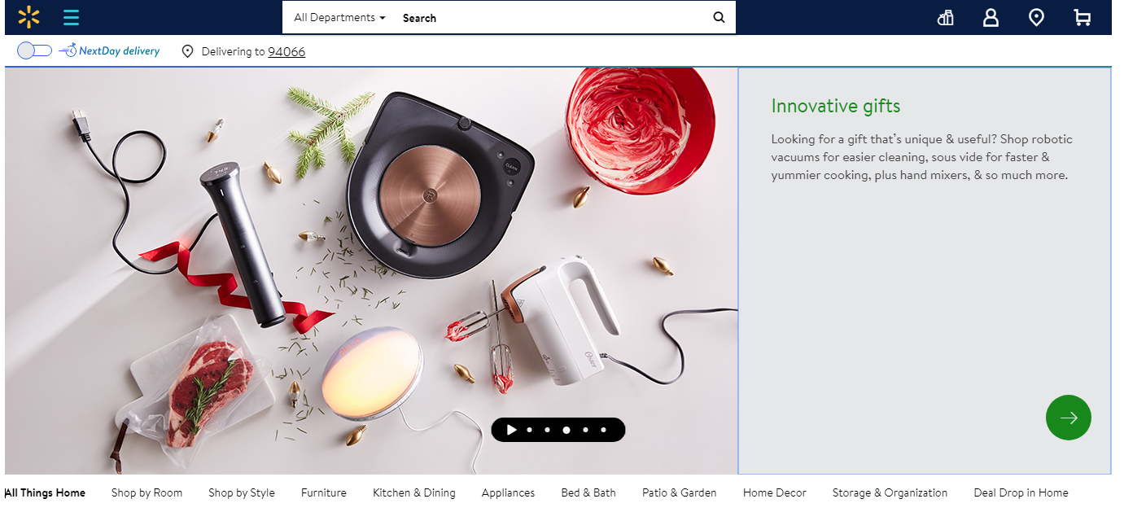This screenshot has width=1124, height=512.
Task: Click the green next-slide arrow button
Action: point(1068,418)
